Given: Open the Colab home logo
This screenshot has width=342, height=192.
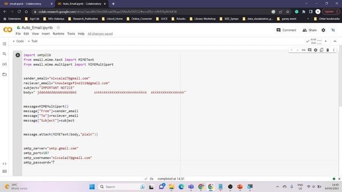Looking at the screenshot, I should pyautogui.click(x=8, y=30).
